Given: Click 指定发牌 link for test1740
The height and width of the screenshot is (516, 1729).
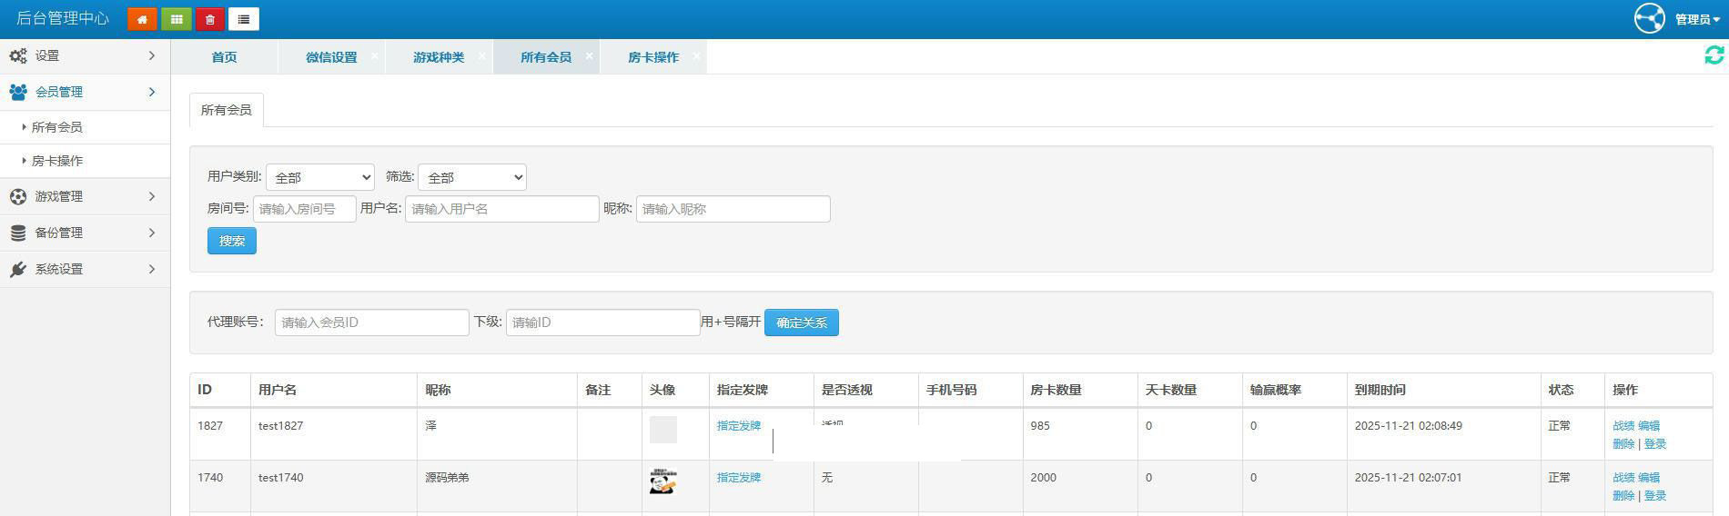Looking at the screenshot, I should [739, 478].
